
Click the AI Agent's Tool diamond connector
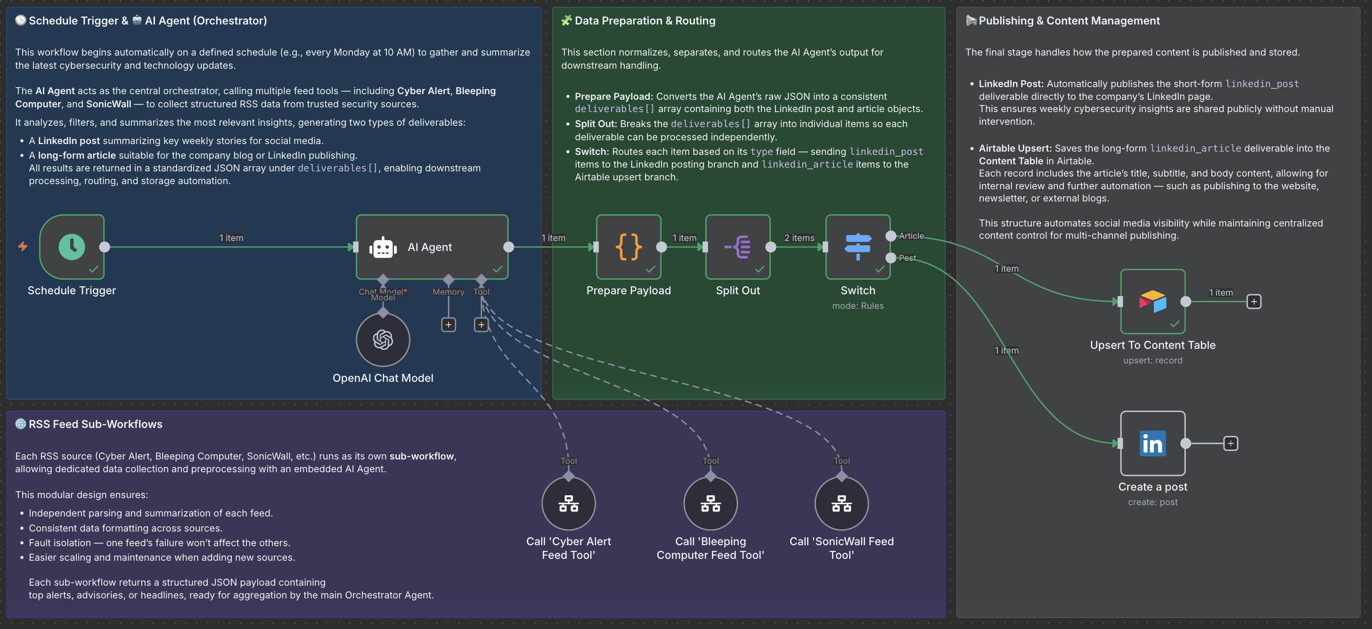(x=482, y=279)
